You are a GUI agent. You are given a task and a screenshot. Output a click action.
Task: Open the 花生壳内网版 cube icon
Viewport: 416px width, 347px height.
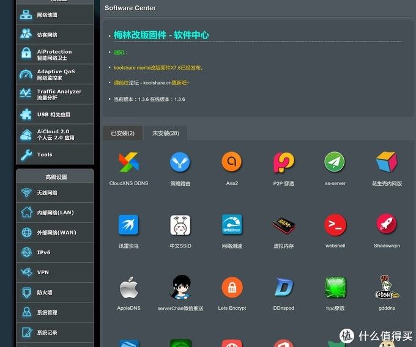[x=387, y=162]
